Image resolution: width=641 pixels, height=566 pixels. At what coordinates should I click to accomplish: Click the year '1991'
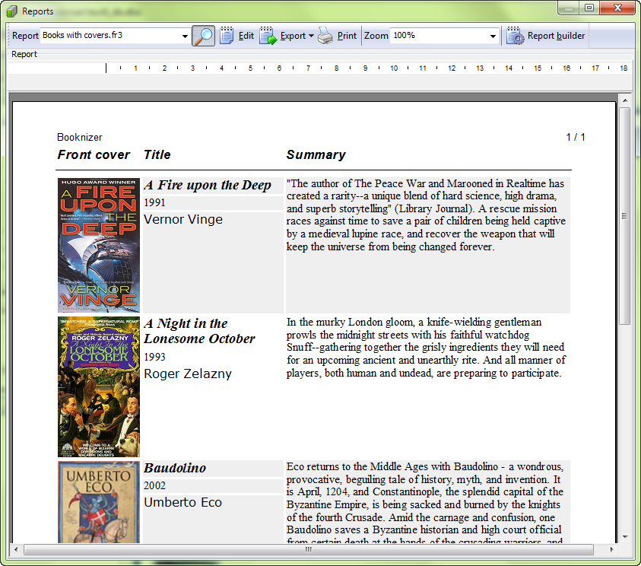(154, 203)
